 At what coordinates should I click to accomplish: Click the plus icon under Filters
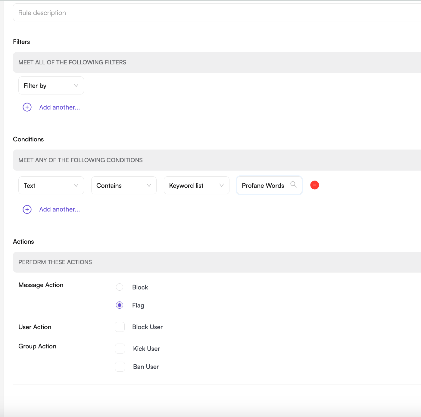tap(27, 107)
